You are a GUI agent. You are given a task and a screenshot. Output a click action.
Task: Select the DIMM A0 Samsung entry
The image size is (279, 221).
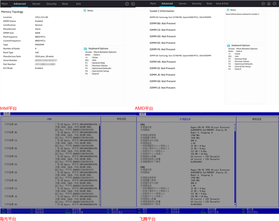coord(180,17)
